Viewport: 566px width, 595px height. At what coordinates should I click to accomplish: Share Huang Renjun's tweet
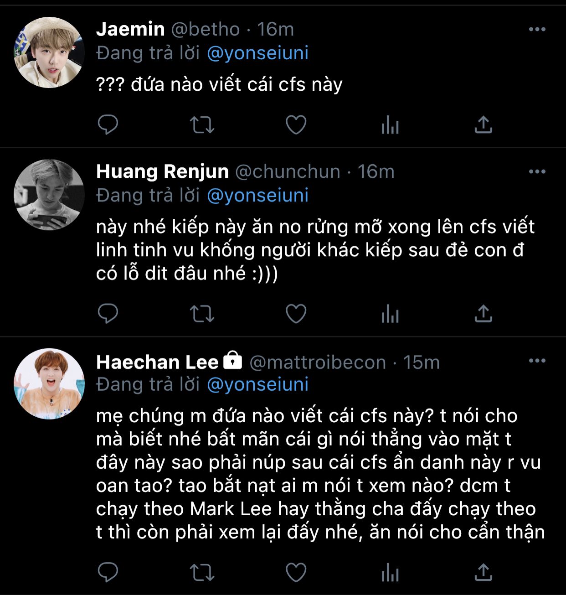click(x=483, y=314)
